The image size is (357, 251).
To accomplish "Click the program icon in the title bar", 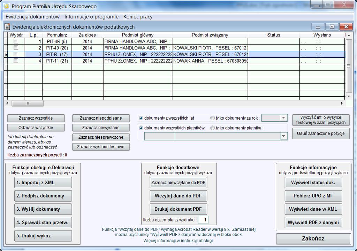I will coord(6,6).
